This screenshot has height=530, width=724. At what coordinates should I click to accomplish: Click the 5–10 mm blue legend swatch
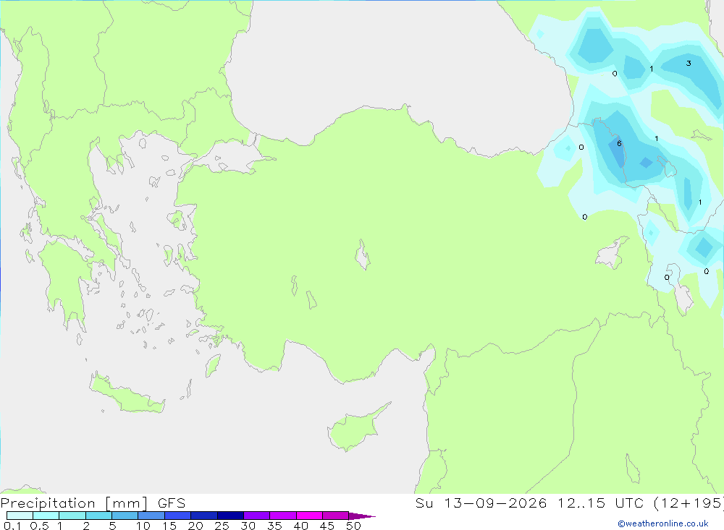pos(125,516)
